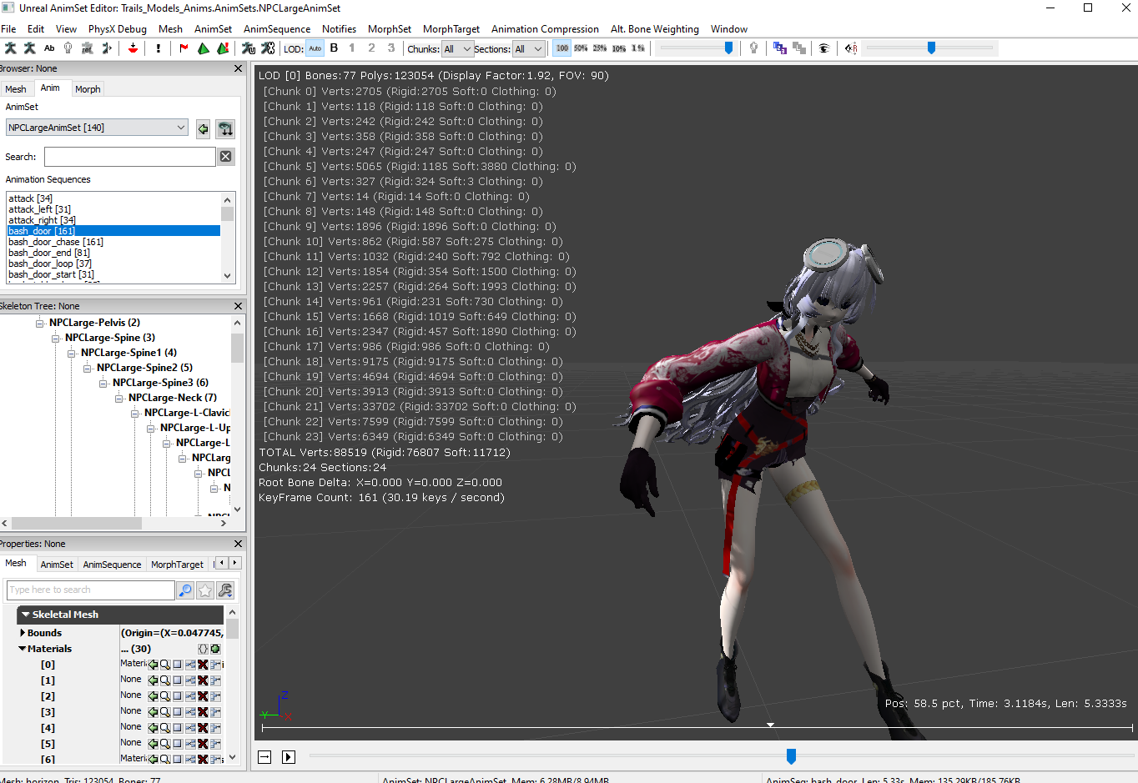Click the eye icon in the toolbar

[824, 48]
